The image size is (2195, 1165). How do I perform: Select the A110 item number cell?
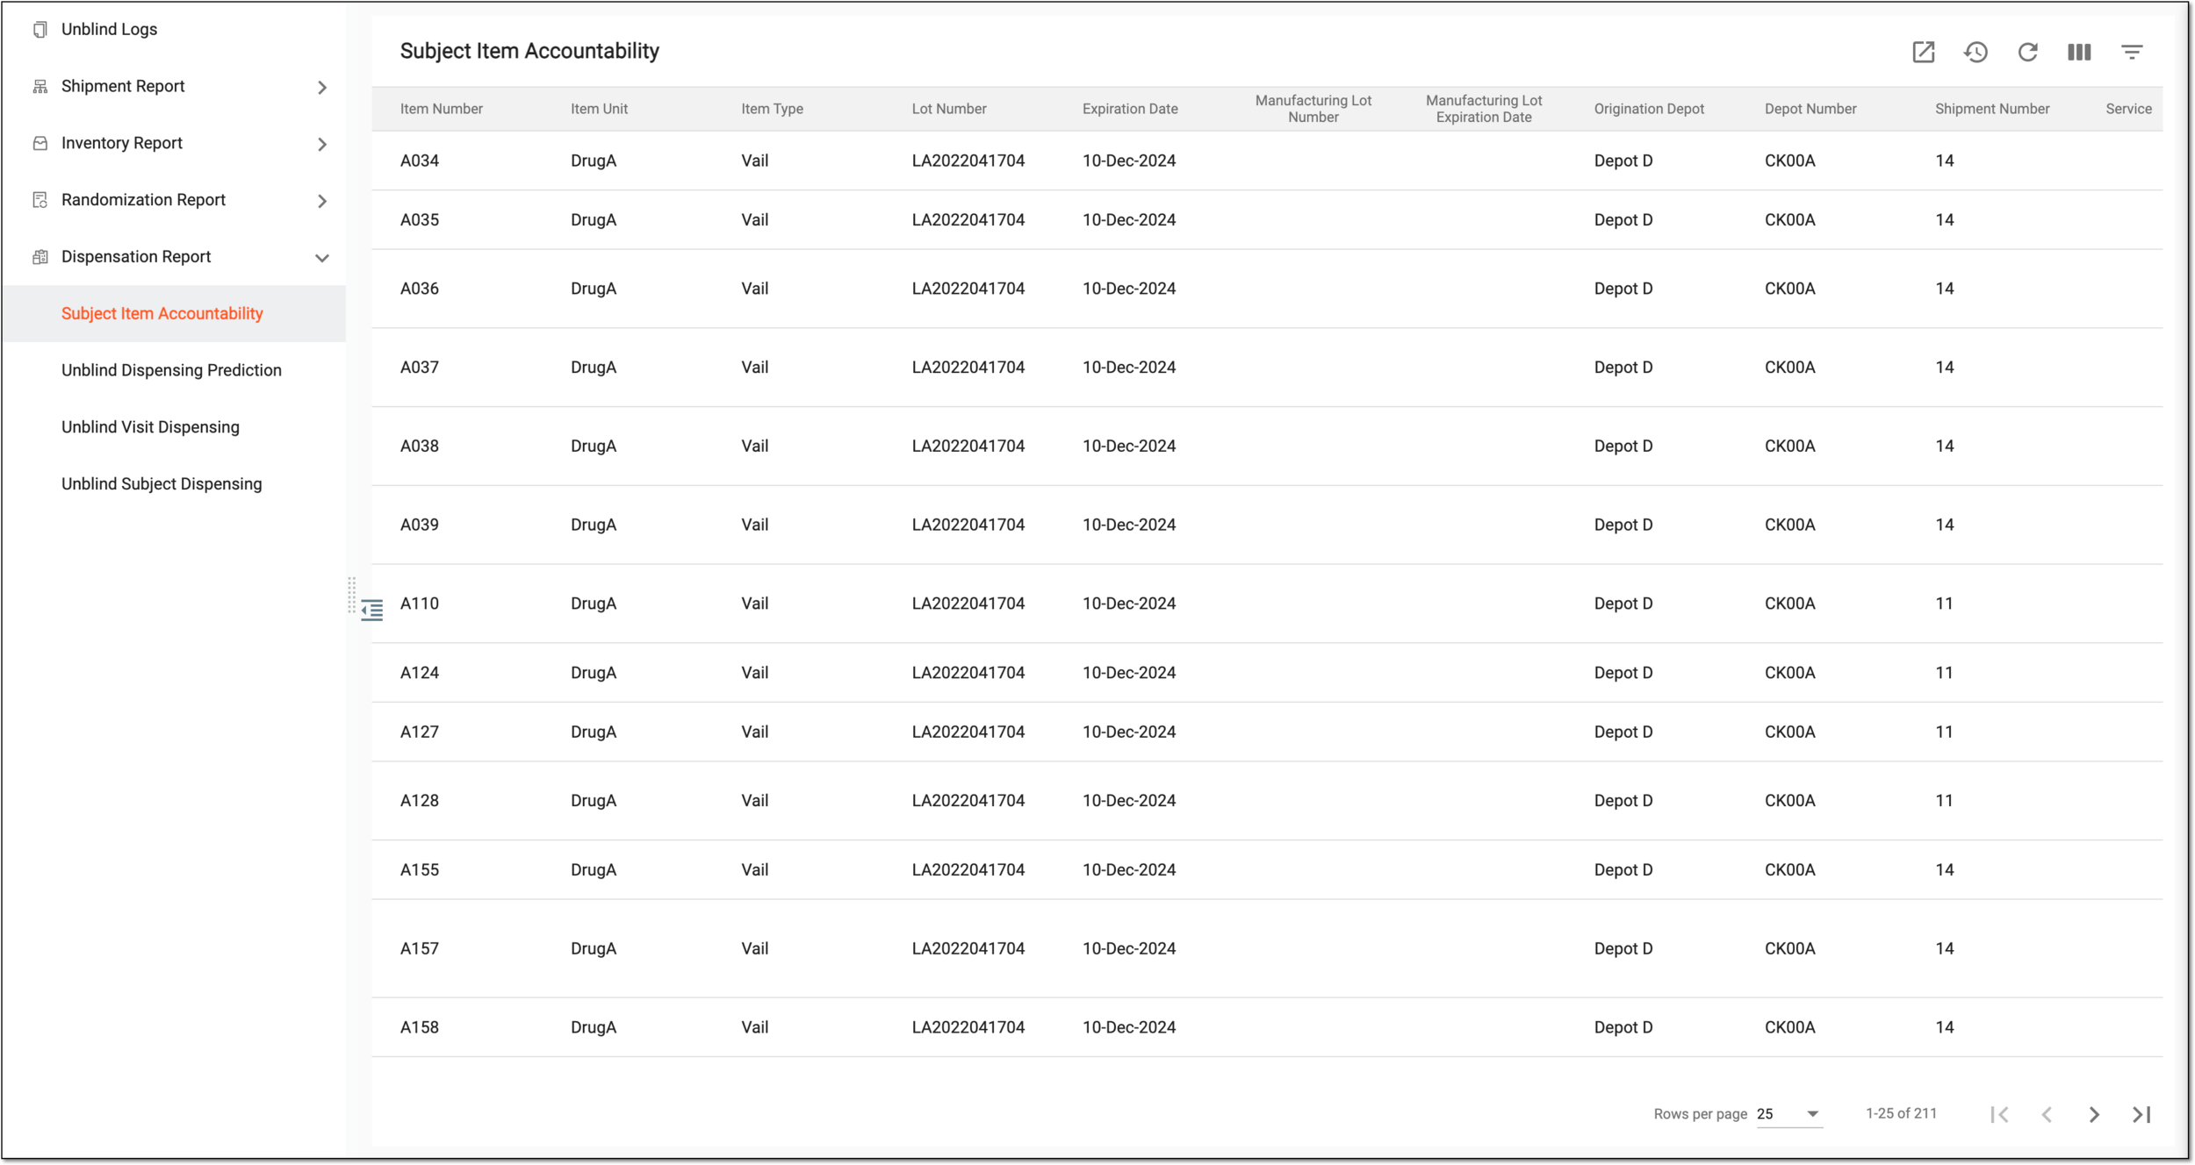click(x=420, y=604)
